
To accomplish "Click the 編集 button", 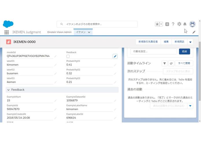I will [x=166, y=42].
